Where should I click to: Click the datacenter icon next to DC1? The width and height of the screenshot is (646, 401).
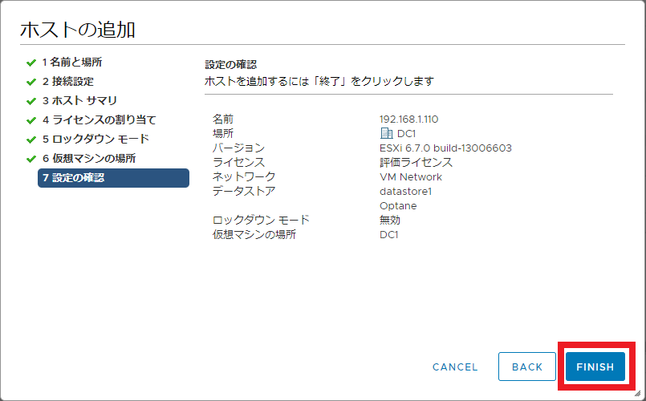click(386, 133)
